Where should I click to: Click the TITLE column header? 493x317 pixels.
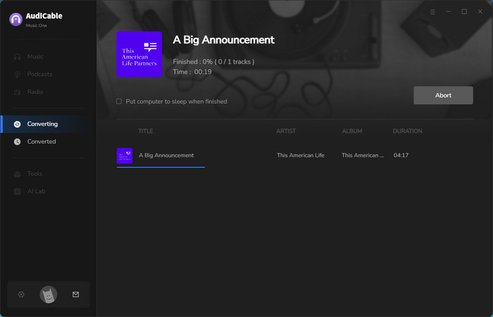pyautogui.click(x=145, y=131)
